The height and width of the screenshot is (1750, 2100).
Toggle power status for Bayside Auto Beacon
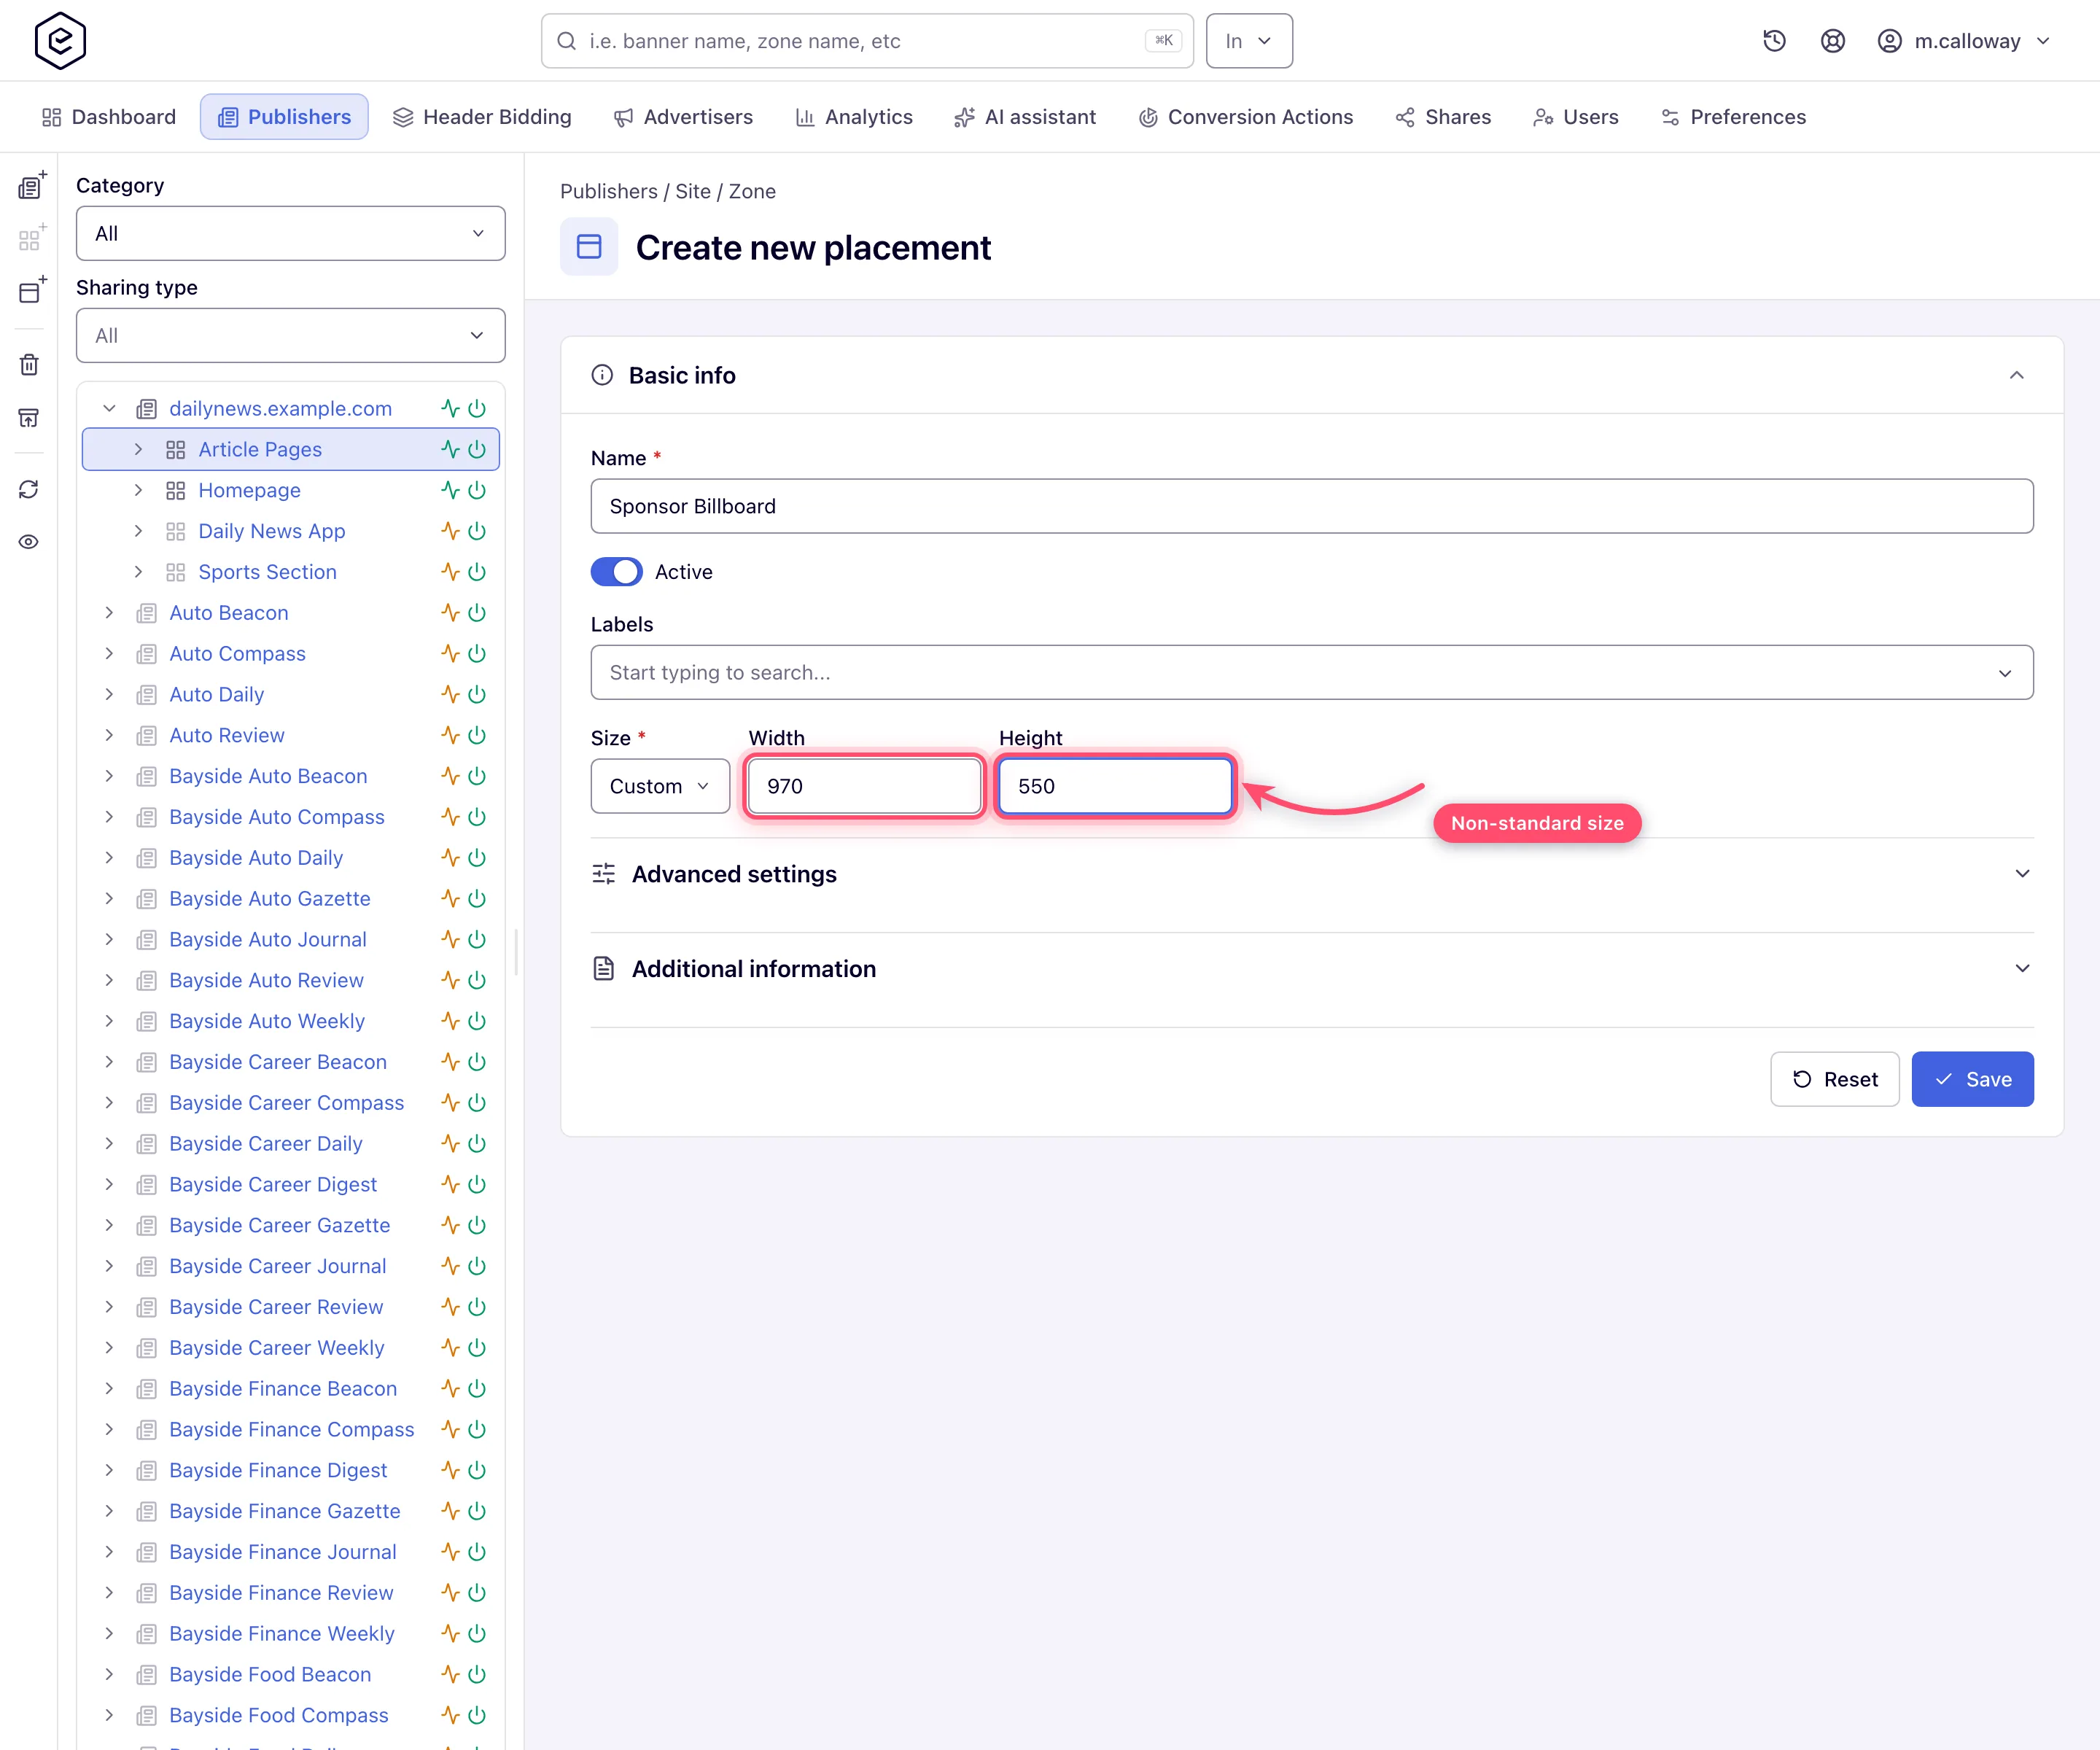477,776
